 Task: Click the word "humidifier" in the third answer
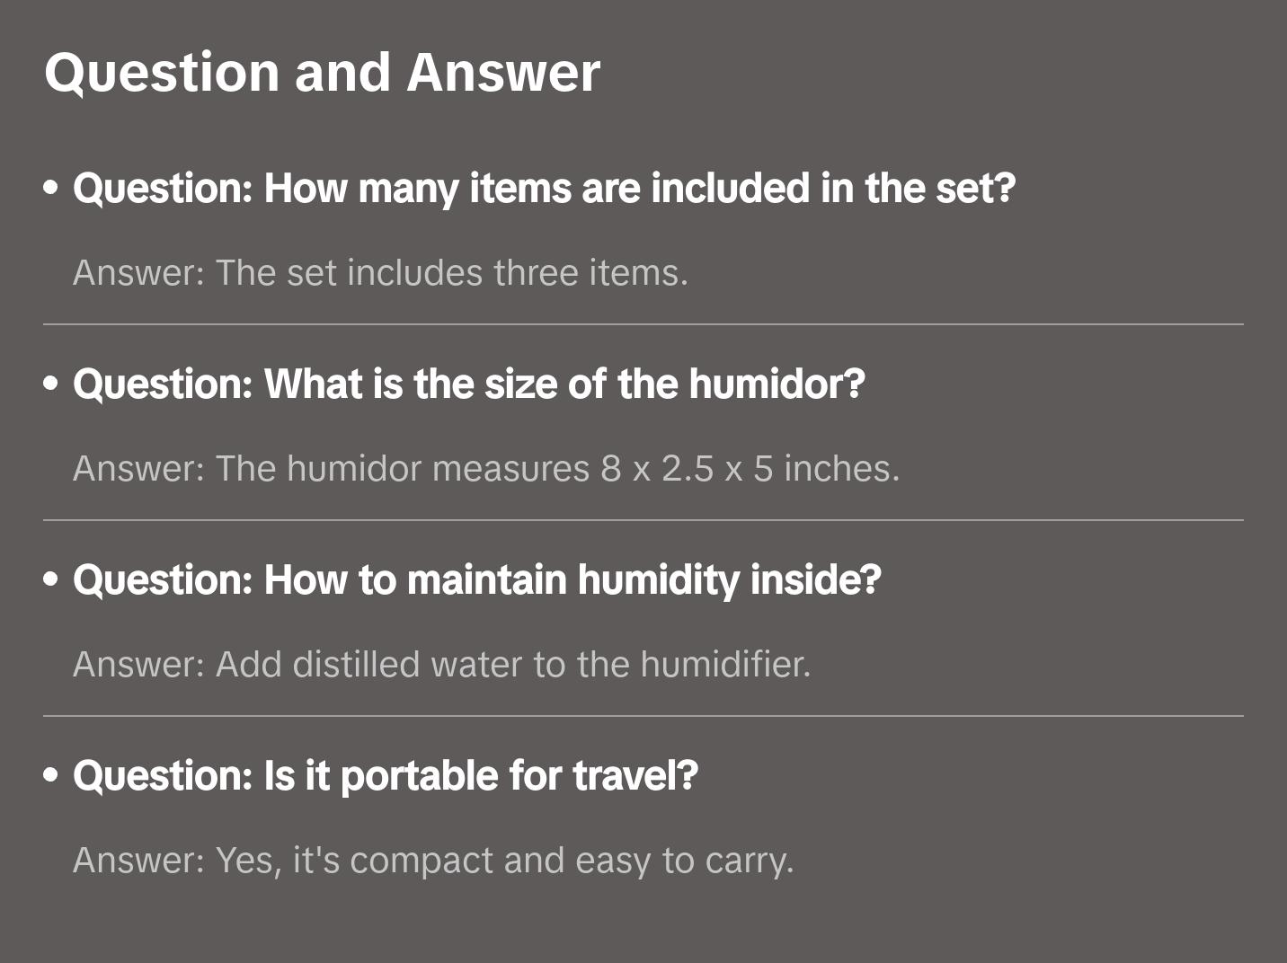724,664
